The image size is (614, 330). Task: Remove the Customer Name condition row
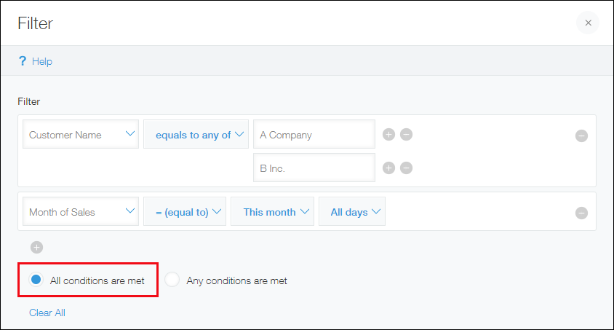click(581, 135)
